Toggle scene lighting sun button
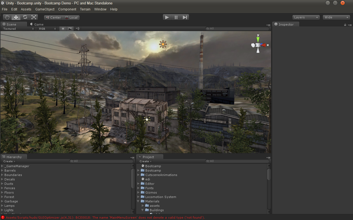353x220 pixels. click(63, 29)
